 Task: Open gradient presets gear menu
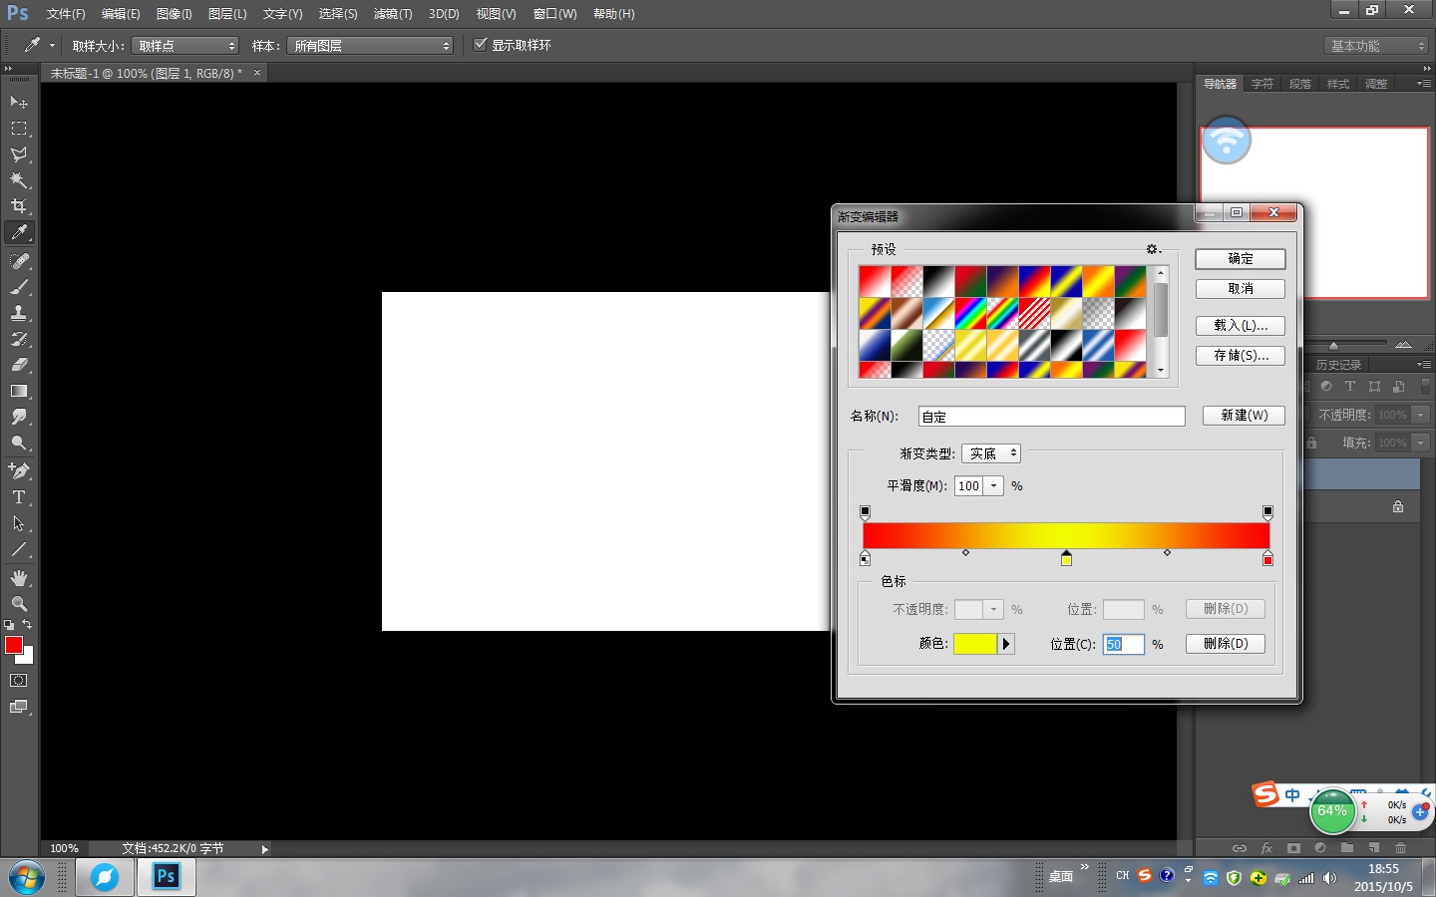pos(1153,249)
